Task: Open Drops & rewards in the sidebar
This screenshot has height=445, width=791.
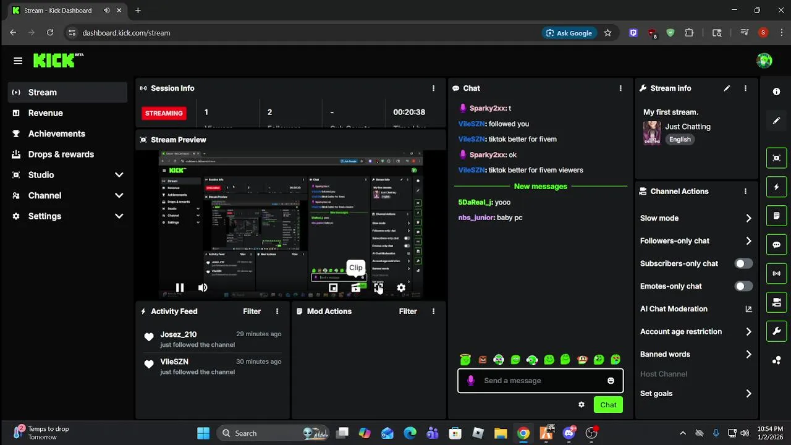Action: (x=68, y=155)
